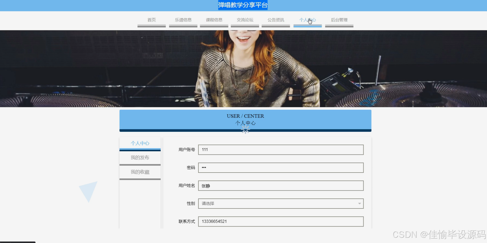Click the drummer banner image

point(243,69)
